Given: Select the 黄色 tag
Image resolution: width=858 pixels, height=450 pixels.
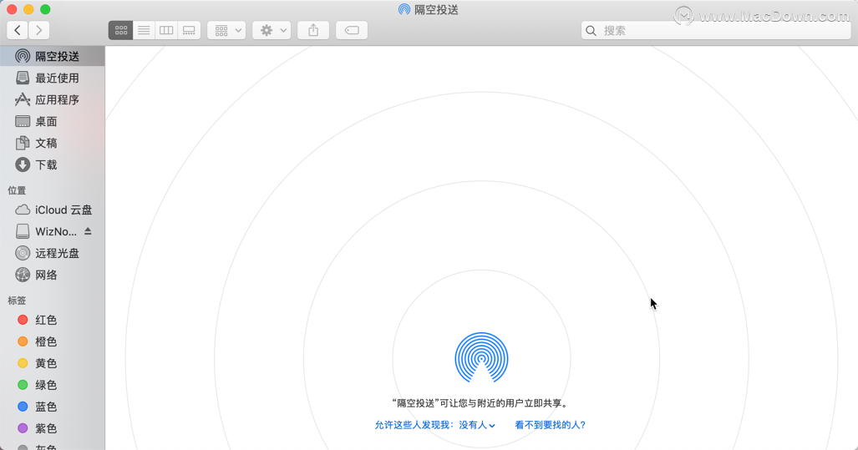Looking at the screenshot, I should click(x=53, y=363).
